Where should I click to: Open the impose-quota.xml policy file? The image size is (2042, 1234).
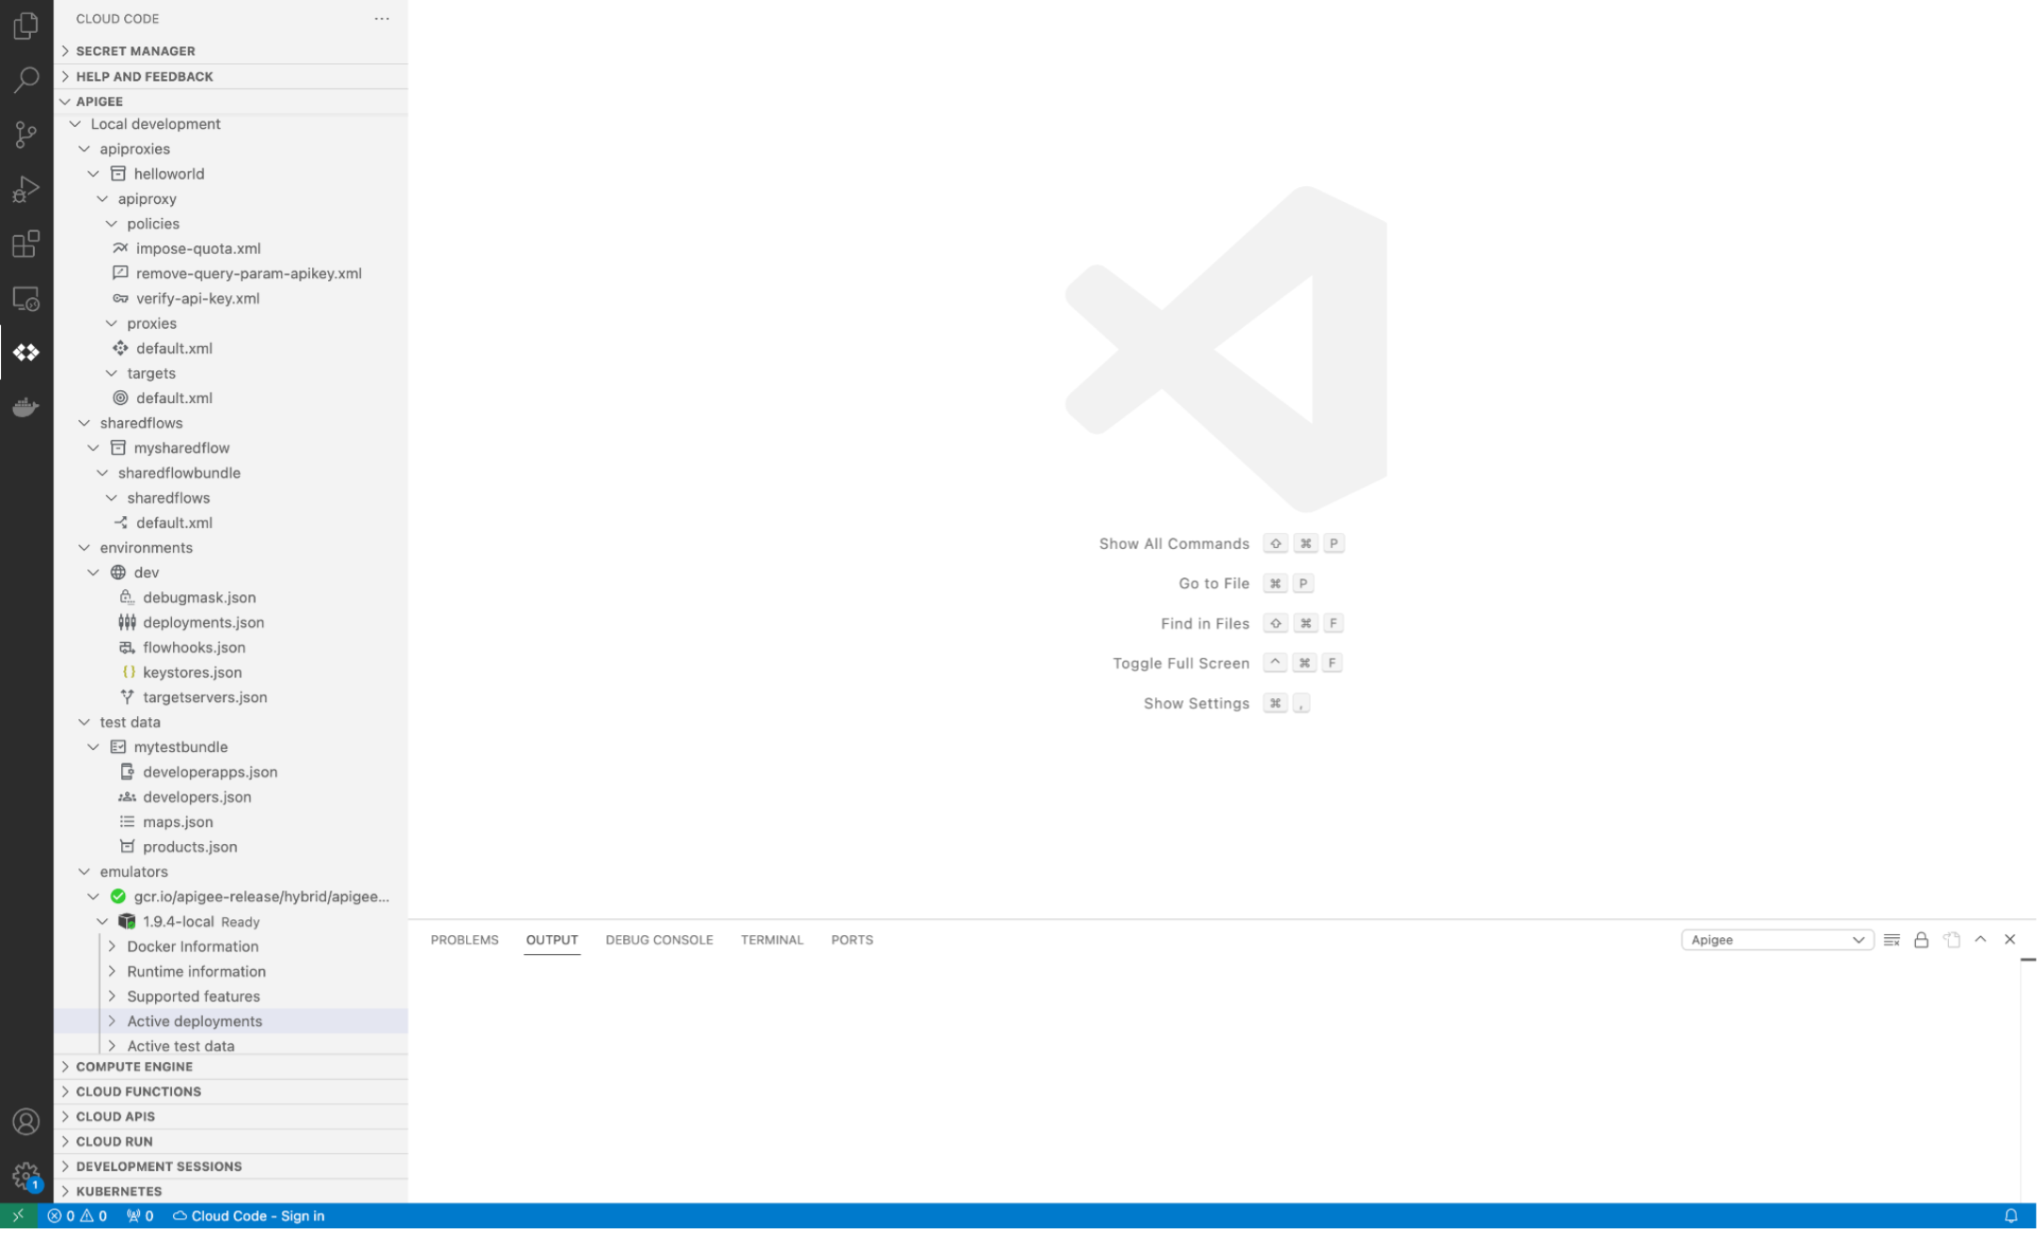[x=198, y=248]
